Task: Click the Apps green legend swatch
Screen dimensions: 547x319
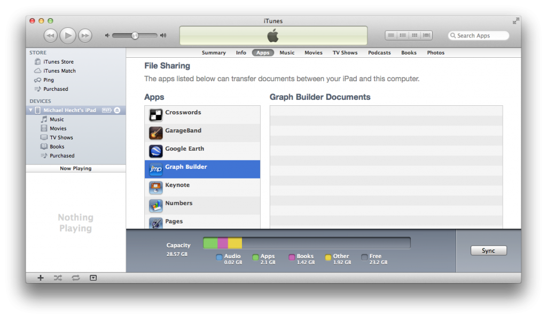Action: (255, 257)
